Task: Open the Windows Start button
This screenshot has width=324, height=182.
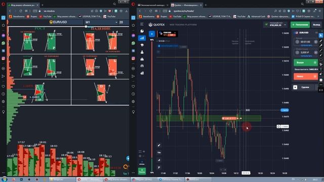Action: 4,179
